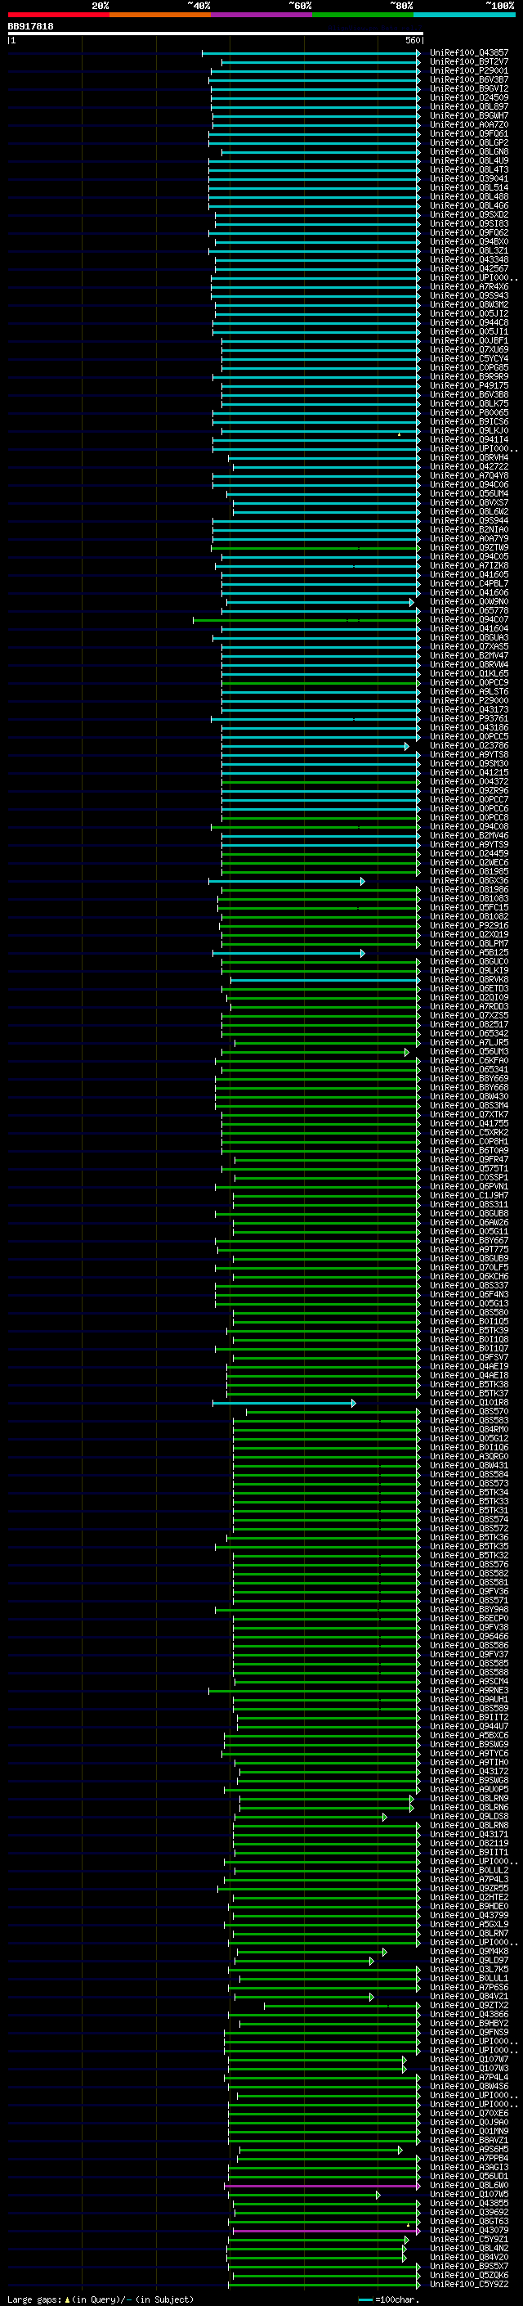
Task: Select the UniRef100_Q9FQ61 label
Action: click(468, 133)
